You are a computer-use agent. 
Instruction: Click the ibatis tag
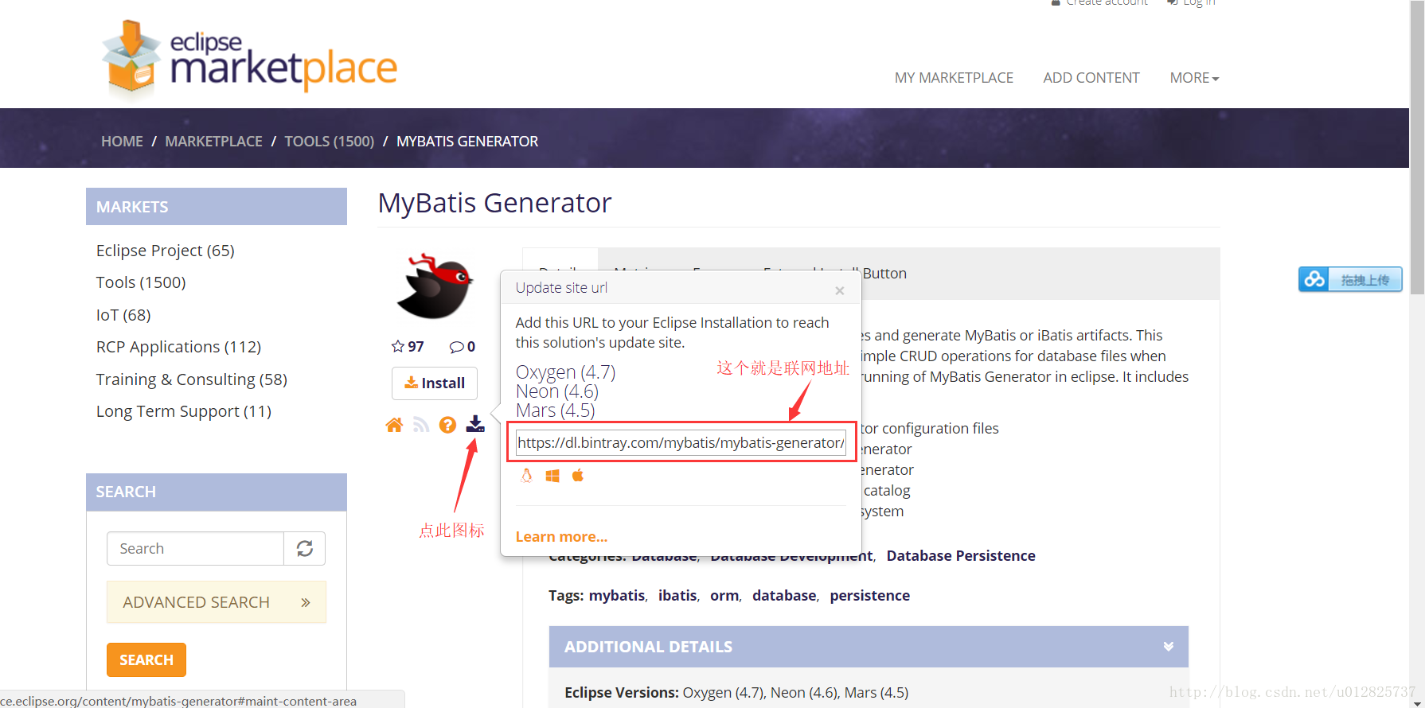click(677, 595)
